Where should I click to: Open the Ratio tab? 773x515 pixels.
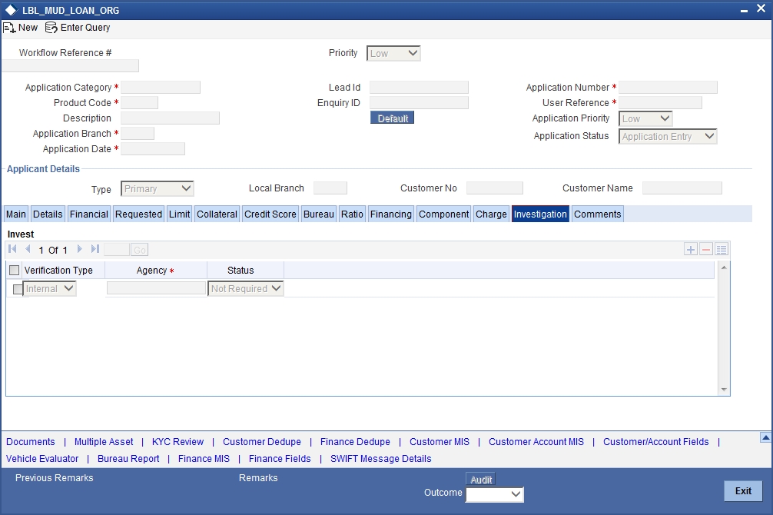click(352, 214)
